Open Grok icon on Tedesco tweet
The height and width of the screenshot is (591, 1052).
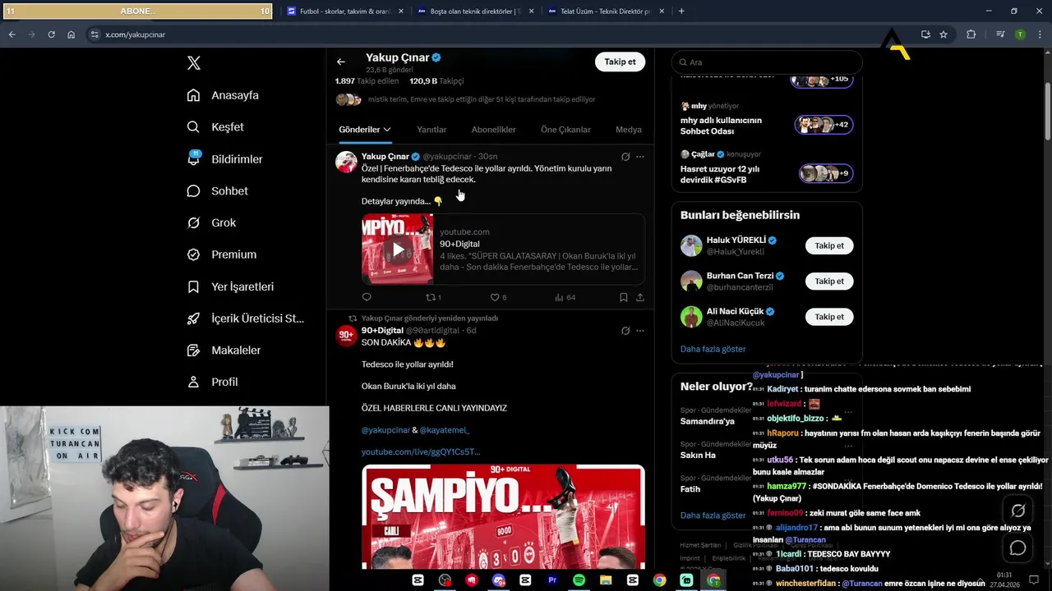[x=625, y=157]
